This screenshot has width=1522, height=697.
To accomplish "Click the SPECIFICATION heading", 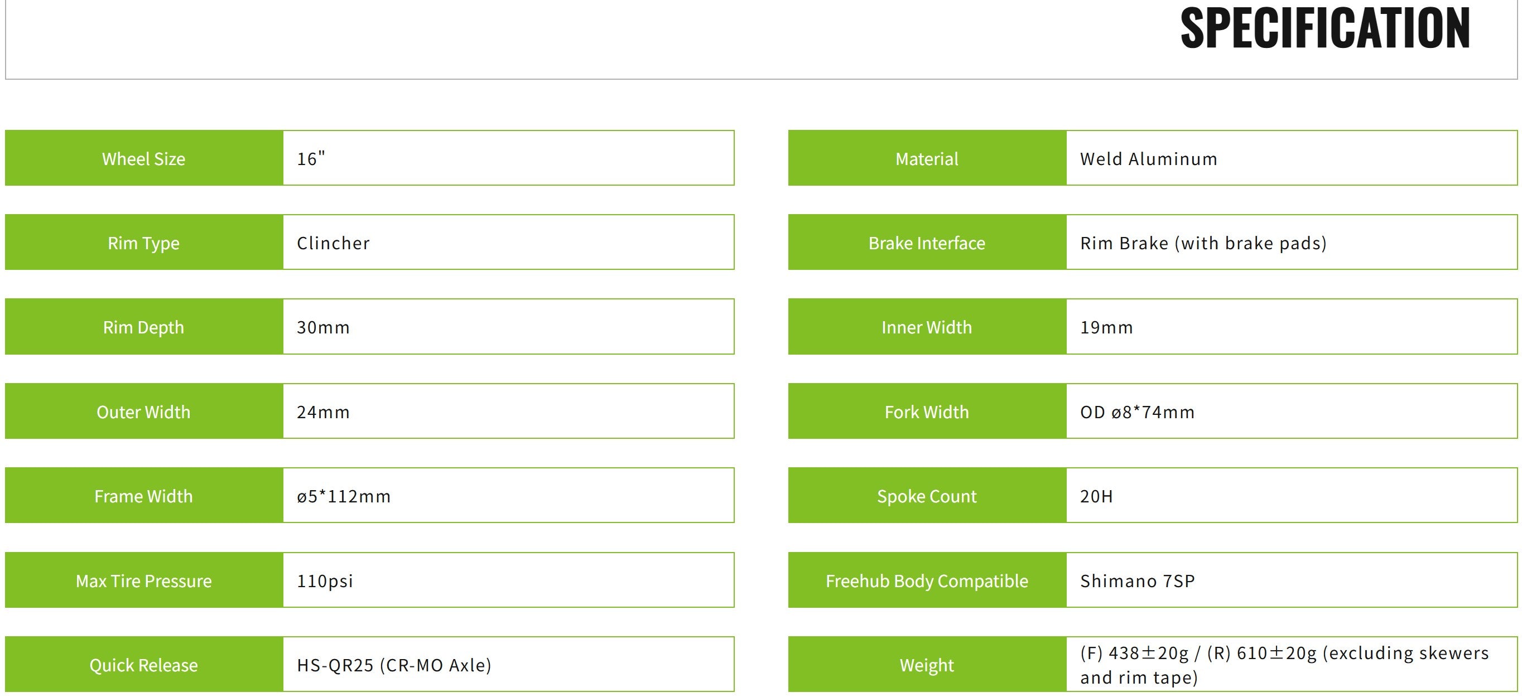I will point(1324,28).
